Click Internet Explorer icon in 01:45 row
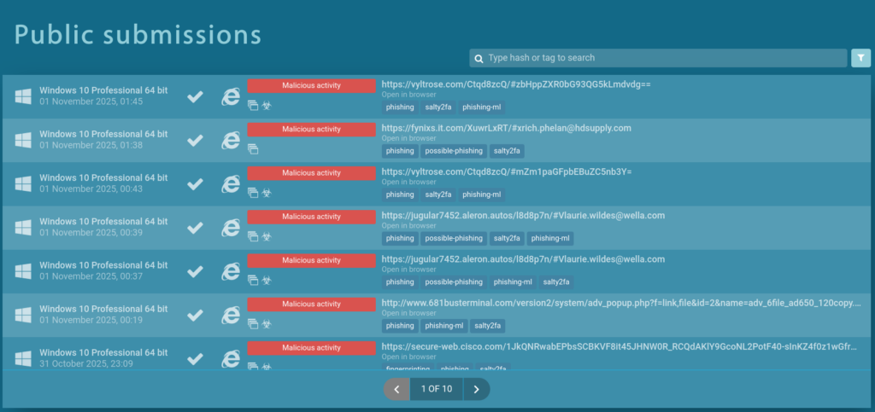 (230, 96)
